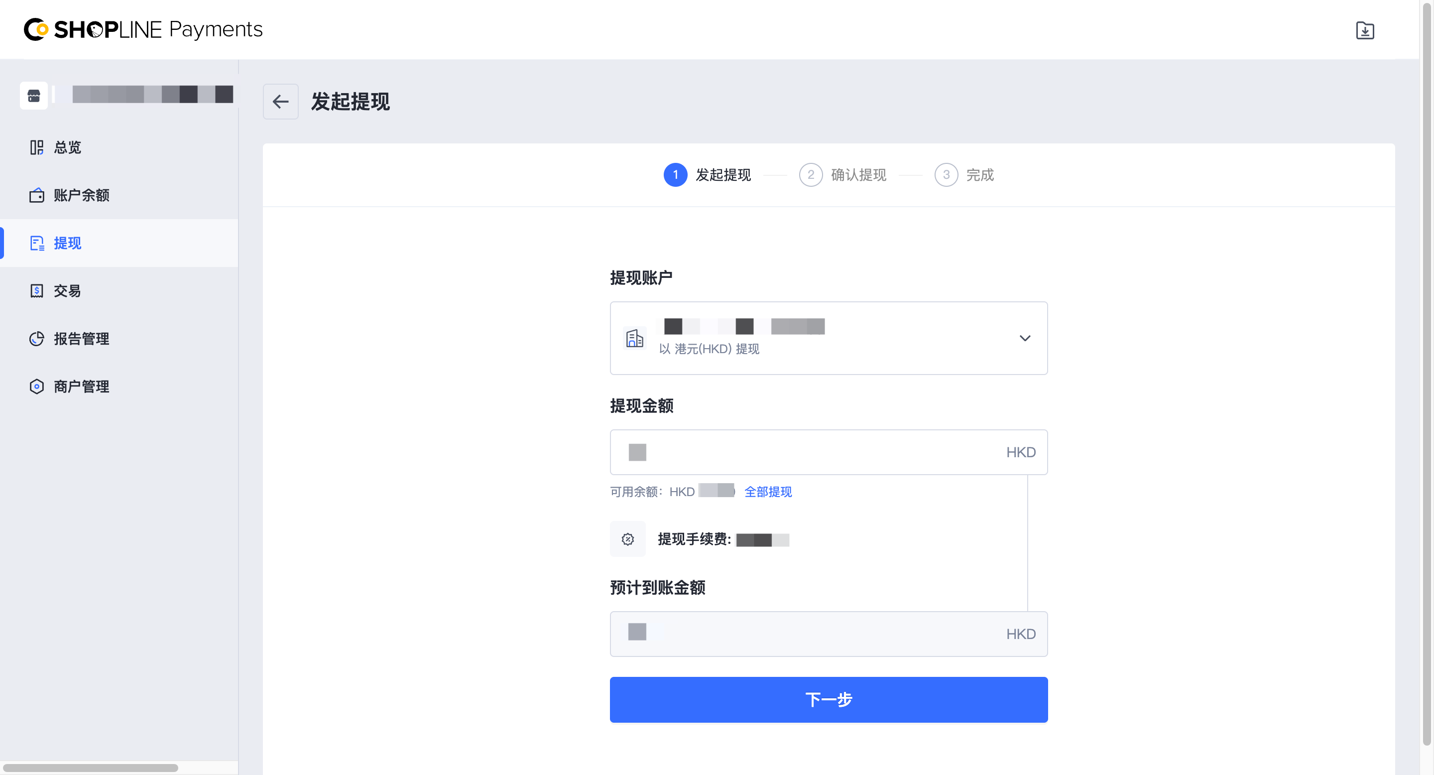This screenshot has width=1434, height=775.
Task: Click the 账户余额 wallet icon
Action: coord(37,195)
